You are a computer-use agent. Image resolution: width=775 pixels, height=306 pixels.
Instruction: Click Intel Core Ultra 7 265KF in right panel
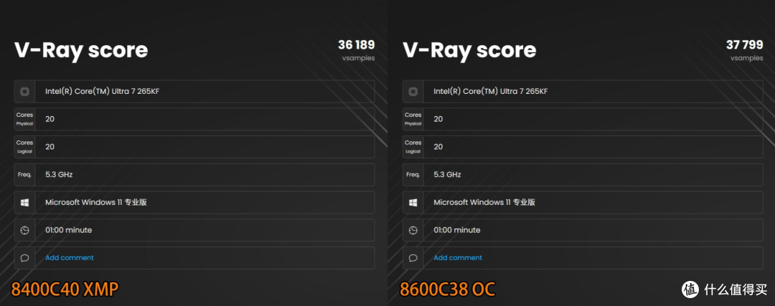pyautogui.click(x=491, y=91)
